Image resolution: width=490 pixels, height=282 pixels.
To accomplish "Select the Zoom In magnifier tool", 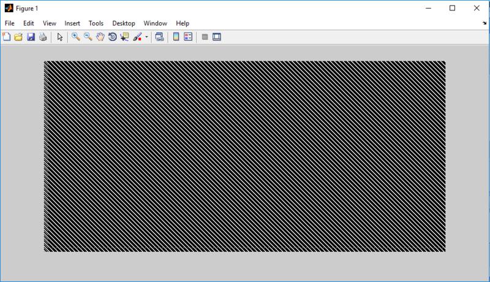I will (x=76, y=37).
